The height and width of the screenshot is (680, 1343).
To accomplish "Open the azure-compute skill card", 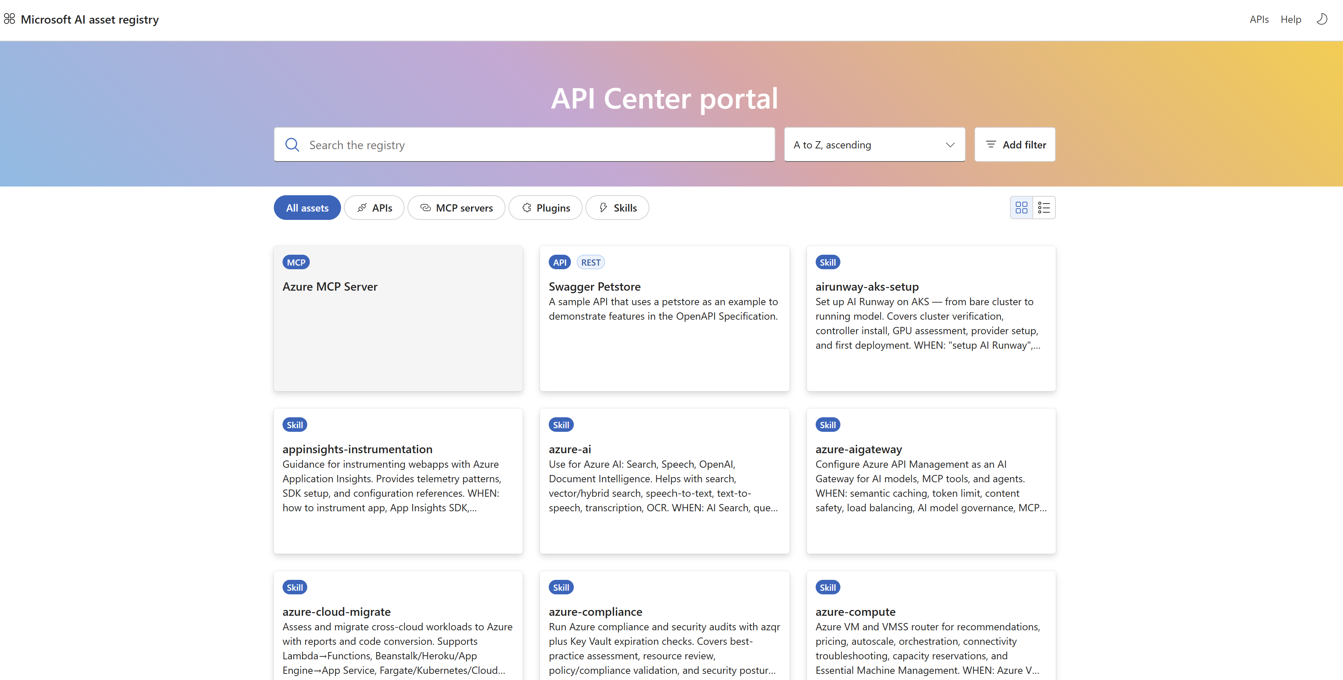I will [x=931, y=626].
